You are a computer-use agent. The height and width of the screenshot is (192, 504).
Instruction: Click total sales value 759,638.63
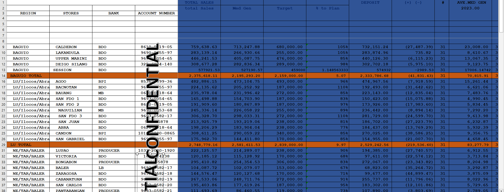(x=199, y=47)
